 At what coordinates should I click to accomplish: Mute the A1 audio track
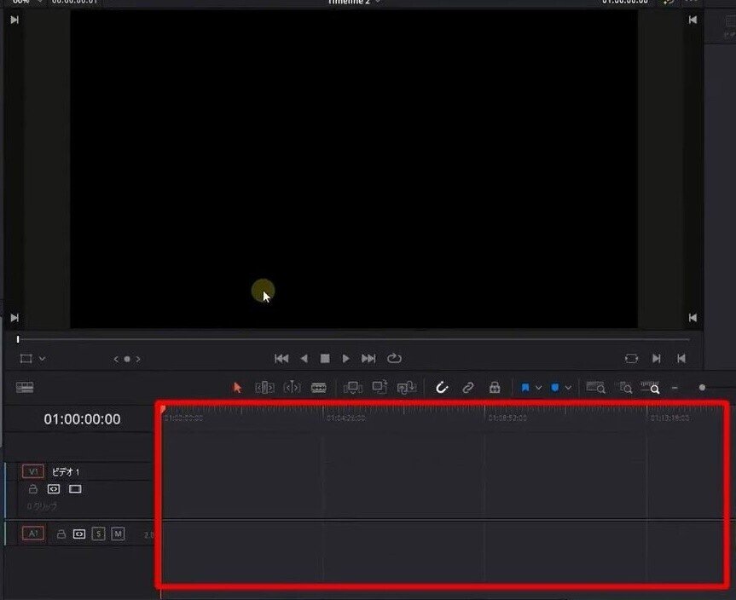(x=118, y=534)
